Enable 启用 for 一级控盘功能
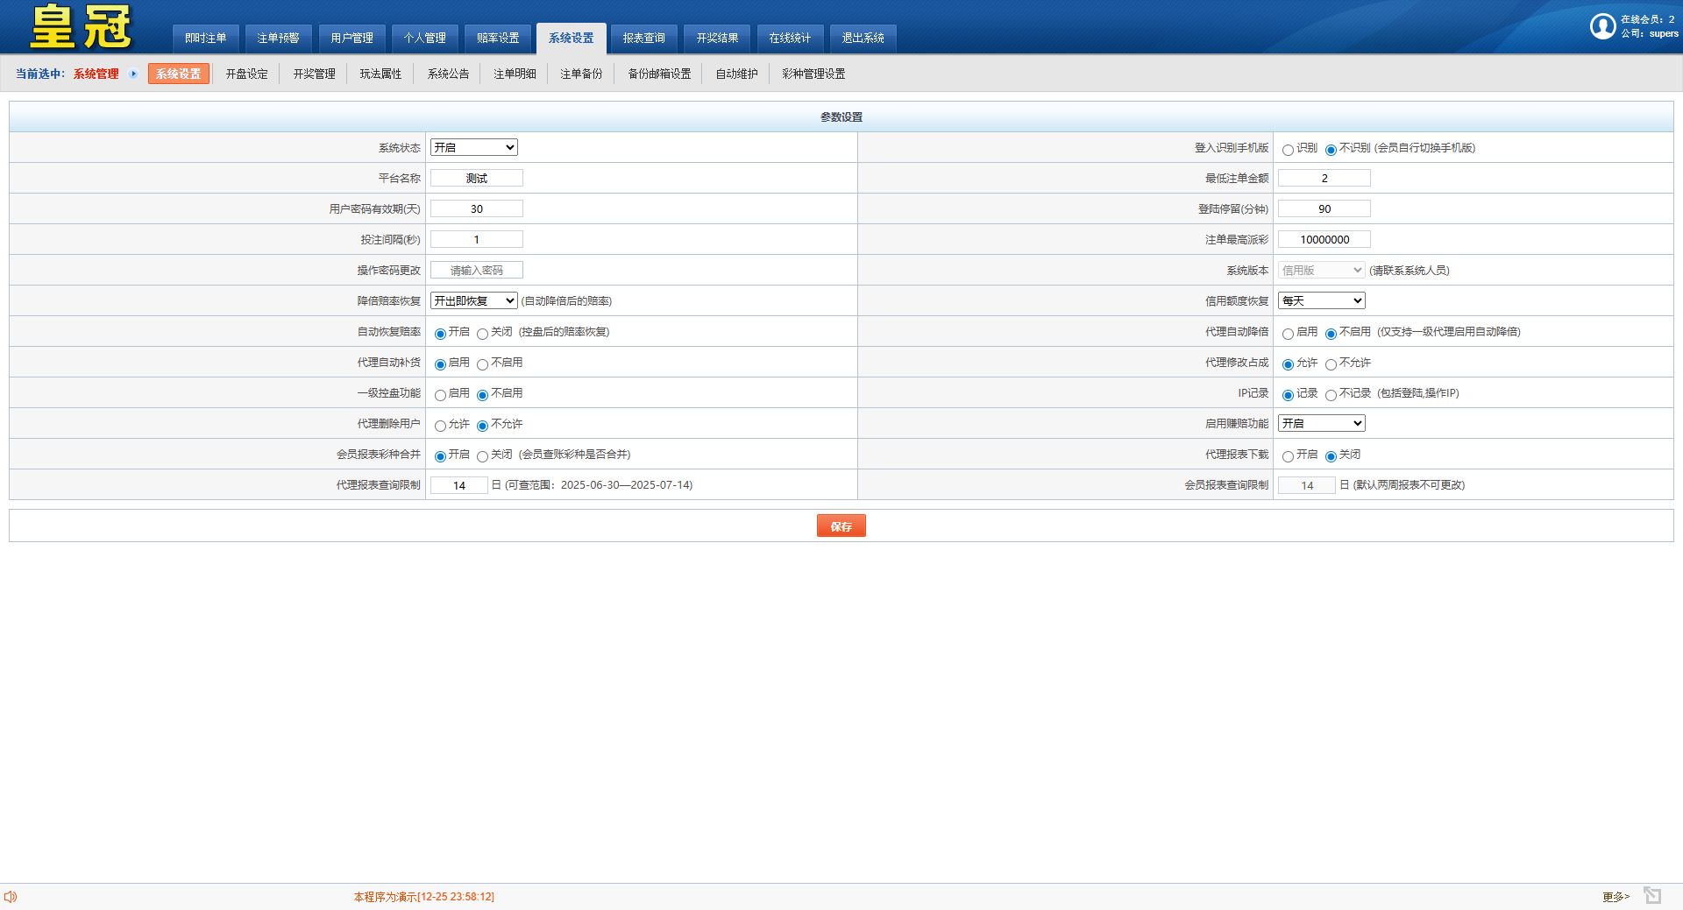The height and width of the screenshot is (910, 1683). [440, 395]
